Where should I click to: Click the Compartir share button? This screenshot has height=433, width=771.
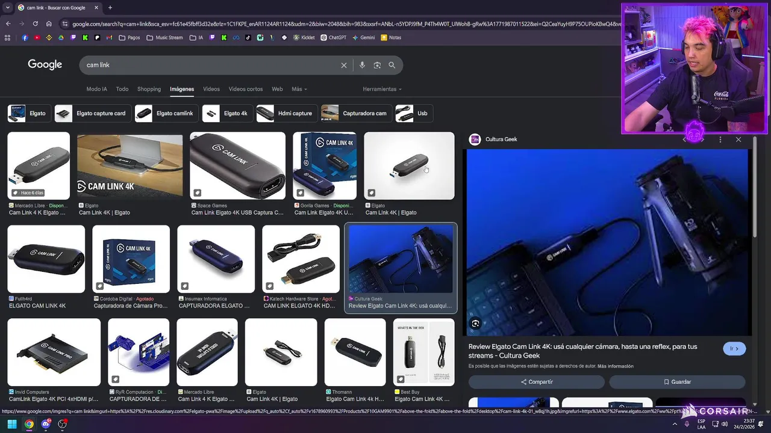[537, 382]
